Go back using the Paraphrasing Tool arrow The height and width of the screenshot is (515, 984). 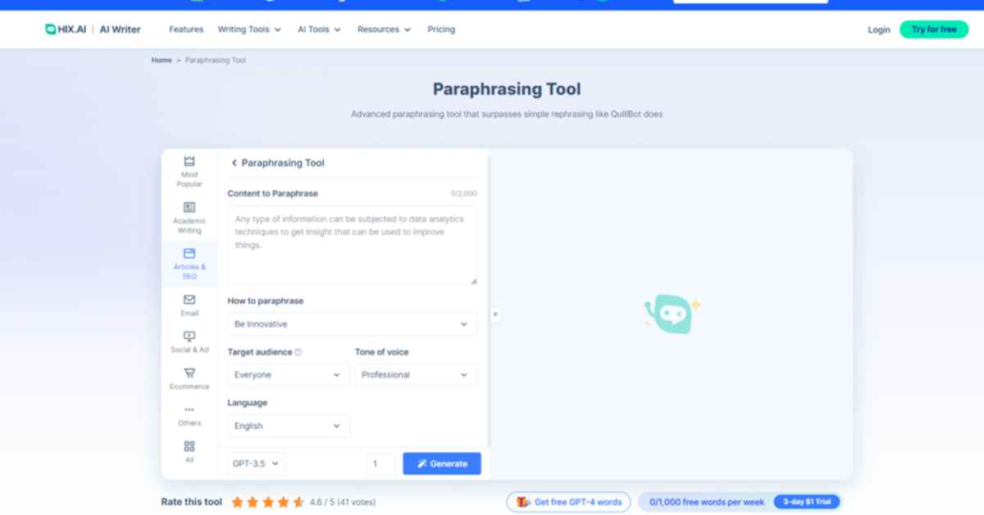234,163
